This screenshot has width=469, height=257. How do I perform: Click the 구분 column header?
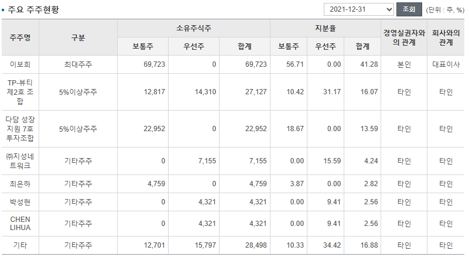78,37
